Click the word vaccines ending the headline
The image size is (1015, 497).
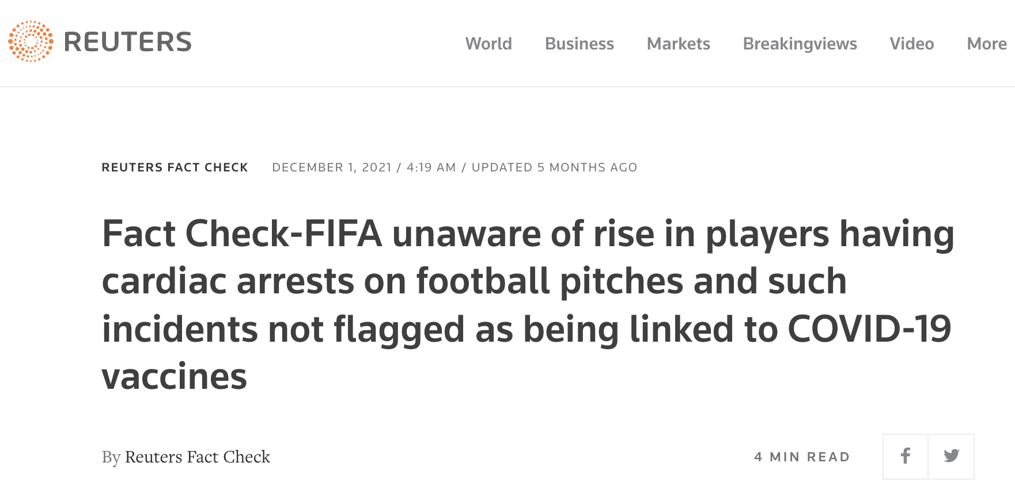point(174,377)
